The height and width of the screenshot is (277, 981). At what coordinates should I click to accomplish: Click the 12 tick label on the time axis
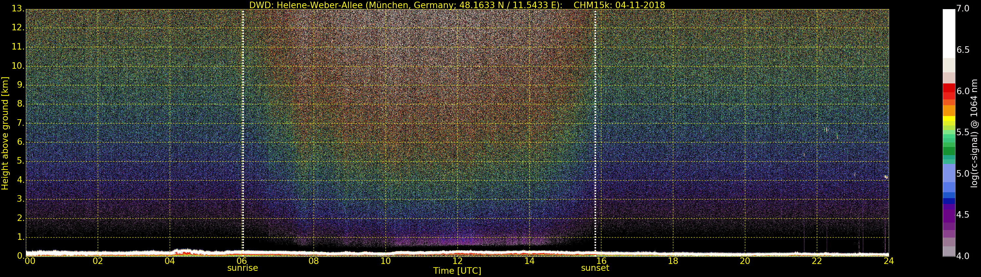(457, 261)
